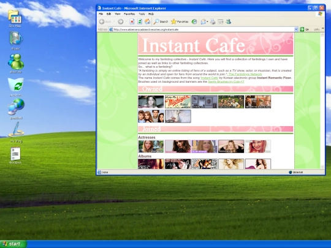
Task: Open the Favorites menu
Action: point(129,14)
